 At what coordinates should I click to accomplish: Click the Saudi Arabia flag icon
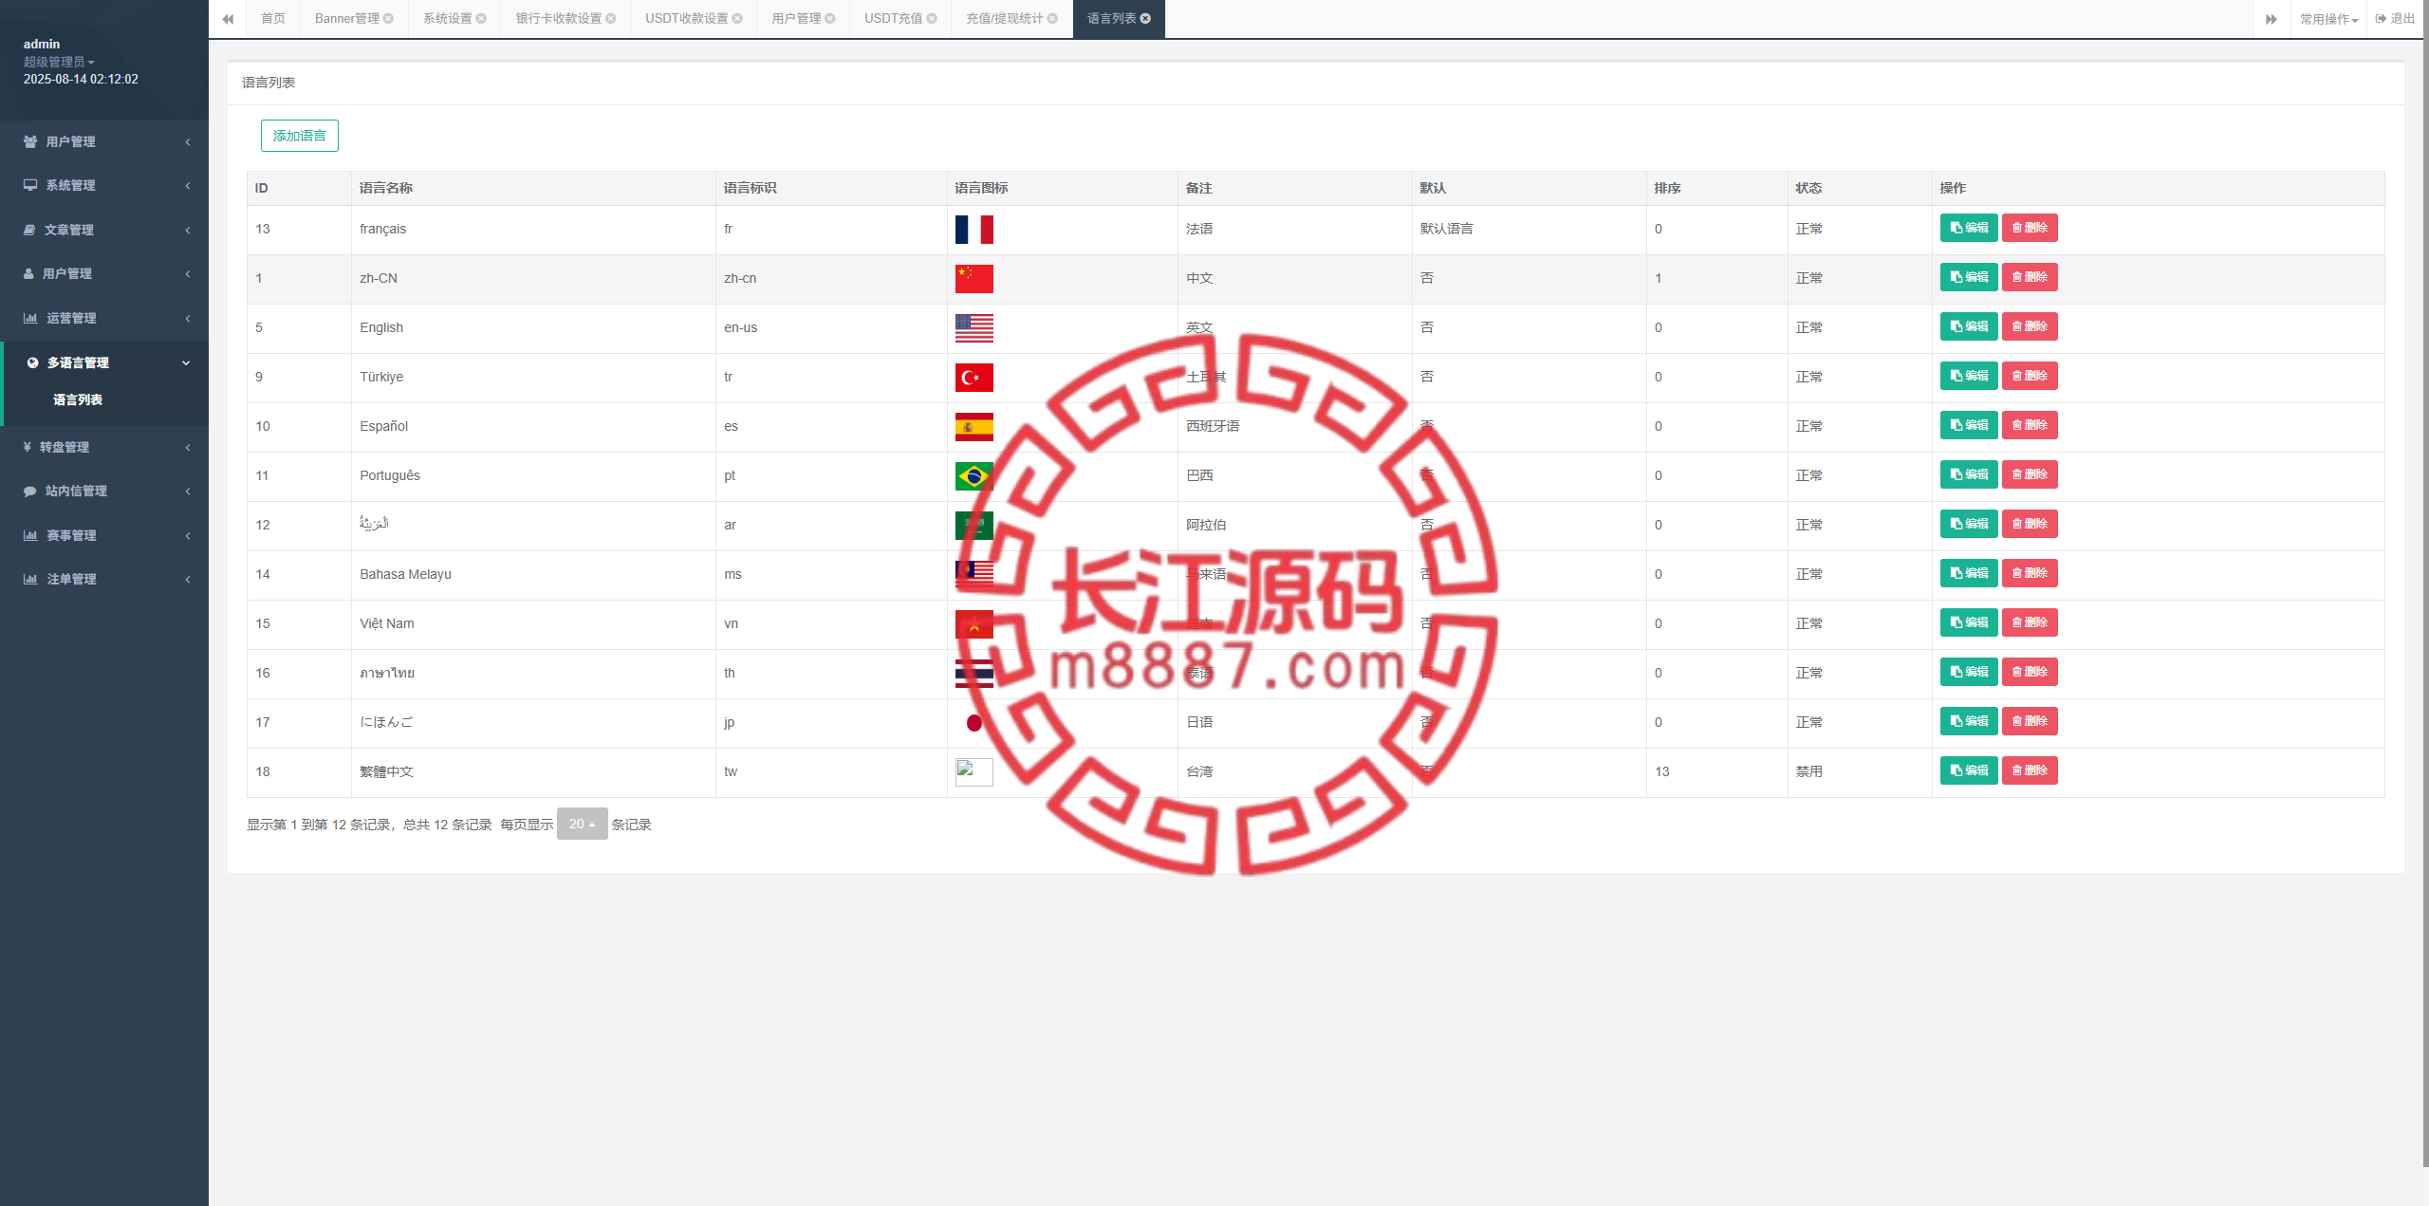click(x=974, y=526)
